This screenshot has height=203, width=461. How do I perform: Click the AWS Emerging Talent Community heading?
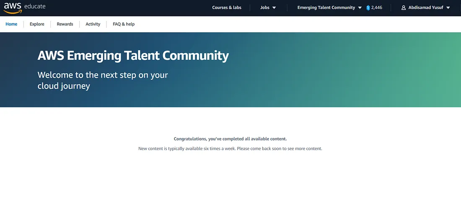pyautogui.click(x=133, y=56)
